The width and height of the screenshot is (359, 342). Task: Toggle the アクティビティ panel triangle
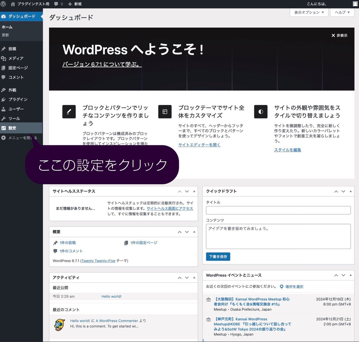pos(194,278)
